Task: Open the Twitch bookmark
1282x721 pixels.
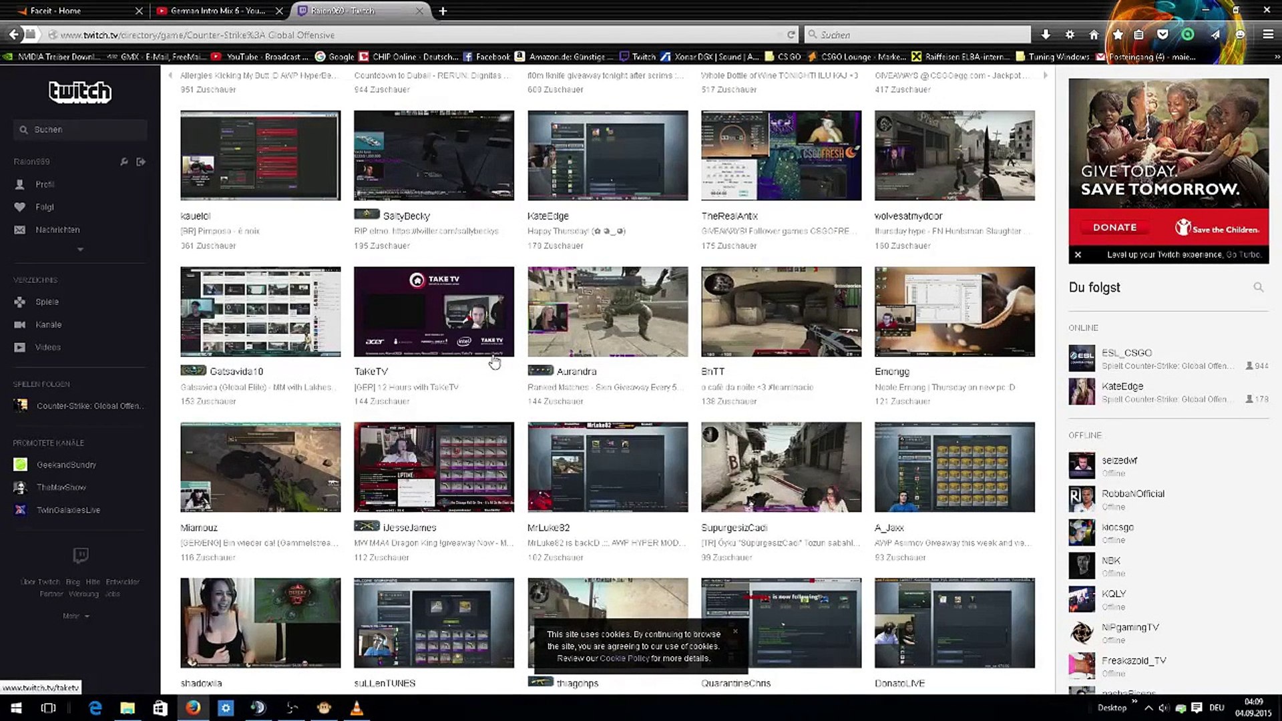Action: 637,57
